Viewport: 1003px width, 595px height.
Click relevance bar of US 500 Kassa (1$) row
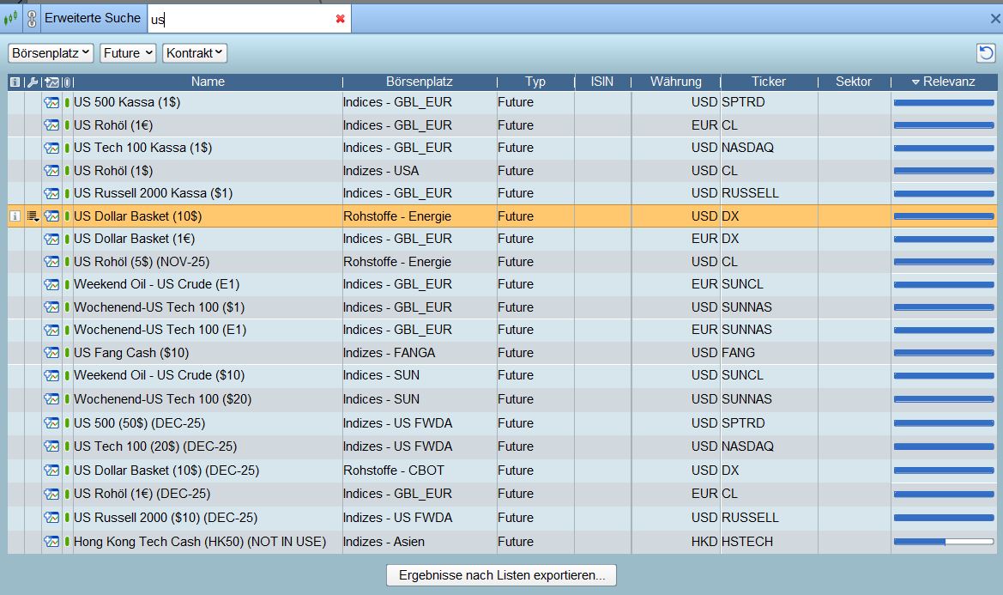click(x=944, y=102)
